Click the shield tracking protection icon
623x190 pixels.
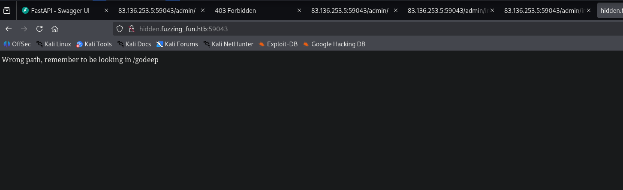click(120, 29)
